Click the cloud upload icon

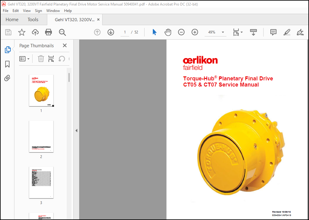tap(35, 32)
